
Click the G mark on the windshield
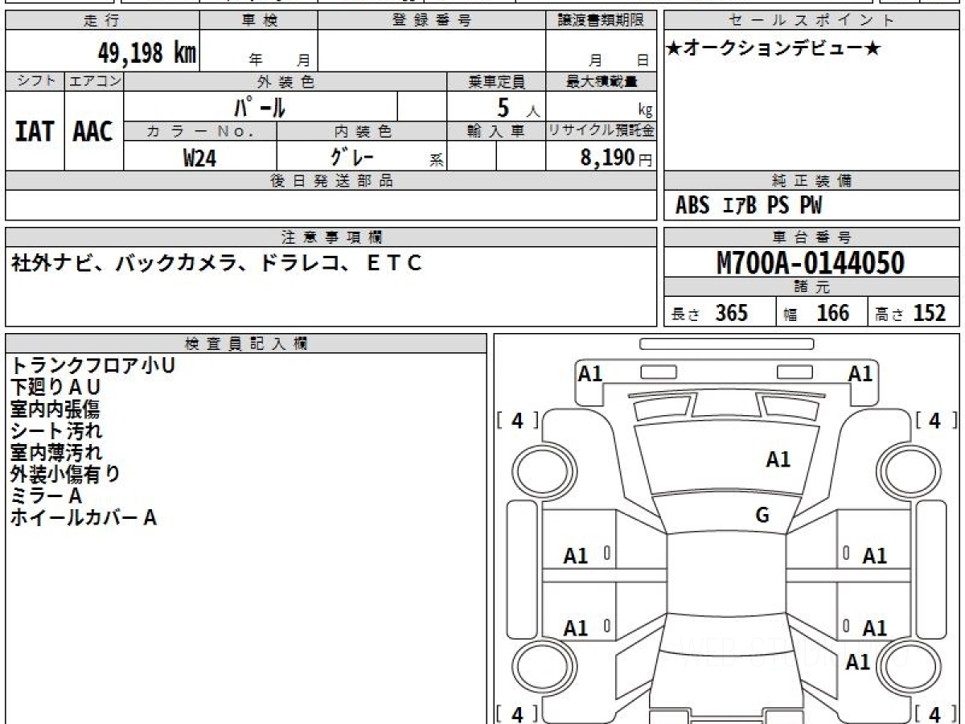(762, 516)
